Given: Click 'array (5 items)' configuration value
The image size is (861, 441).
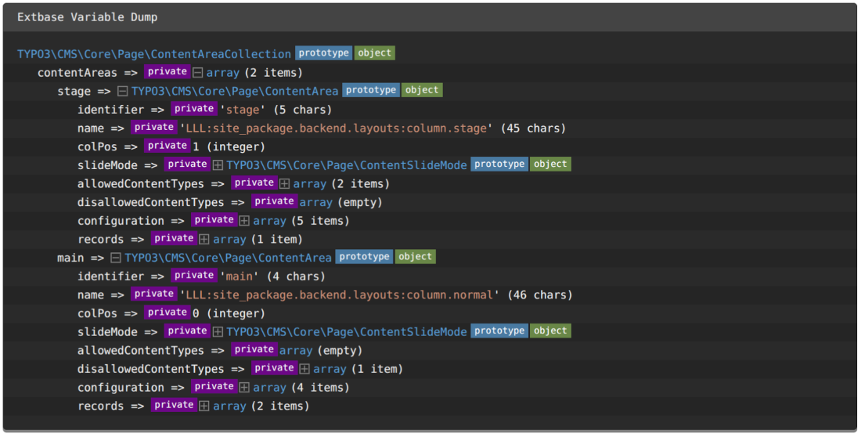Looking at the screenshot, I should (301, 221).
